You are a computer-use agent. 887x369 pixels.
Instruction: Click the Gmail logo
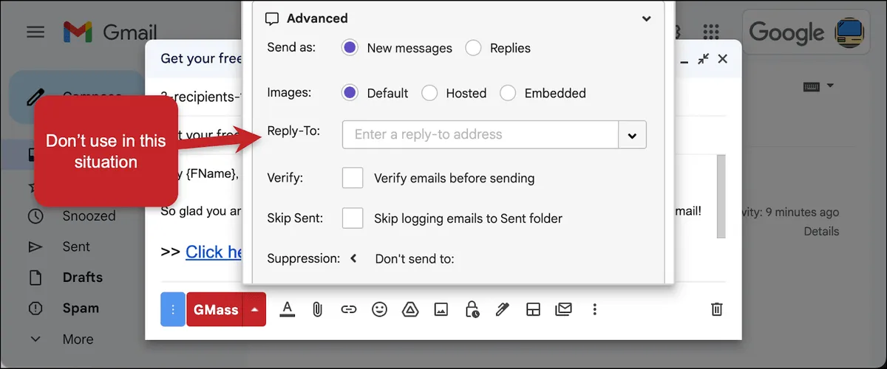110,32
